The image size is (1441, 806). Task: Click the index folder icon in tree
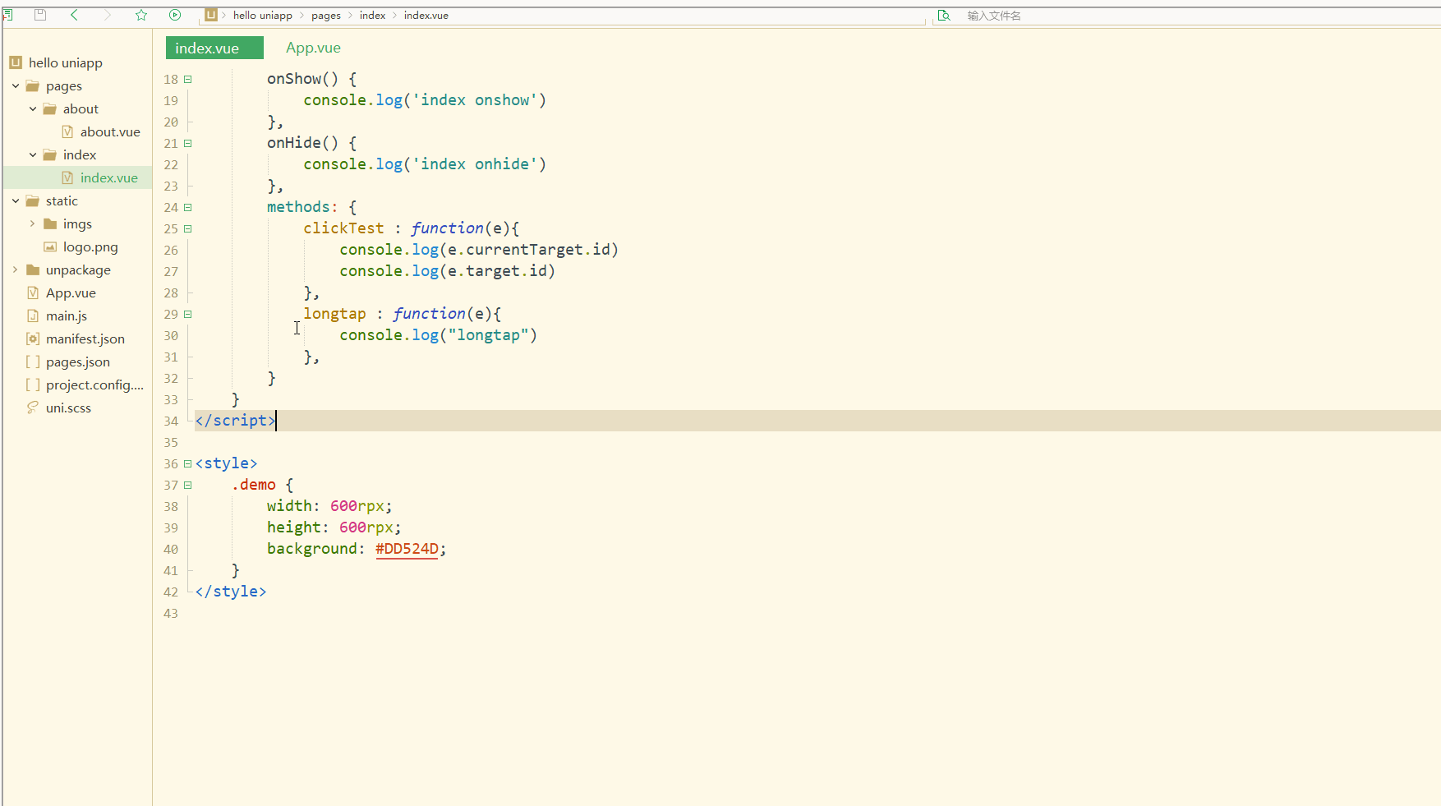(50, 154)
